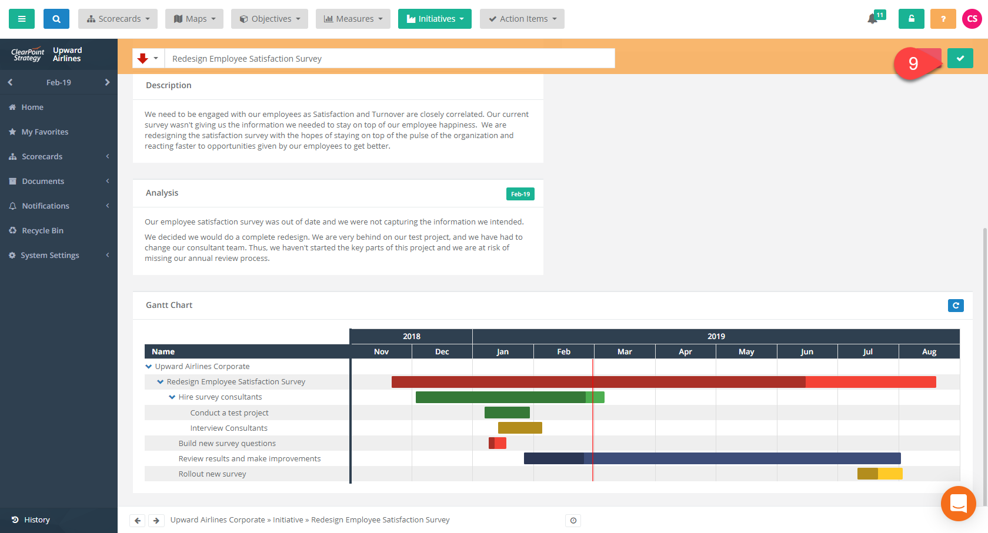The image size is (988, 533).
Task: Open the red status indicator dropdown
Action: [148, 58]
